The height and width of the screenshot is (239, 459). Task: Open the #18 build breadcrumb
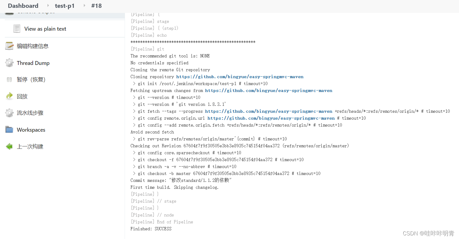click(x=96, y=6)
